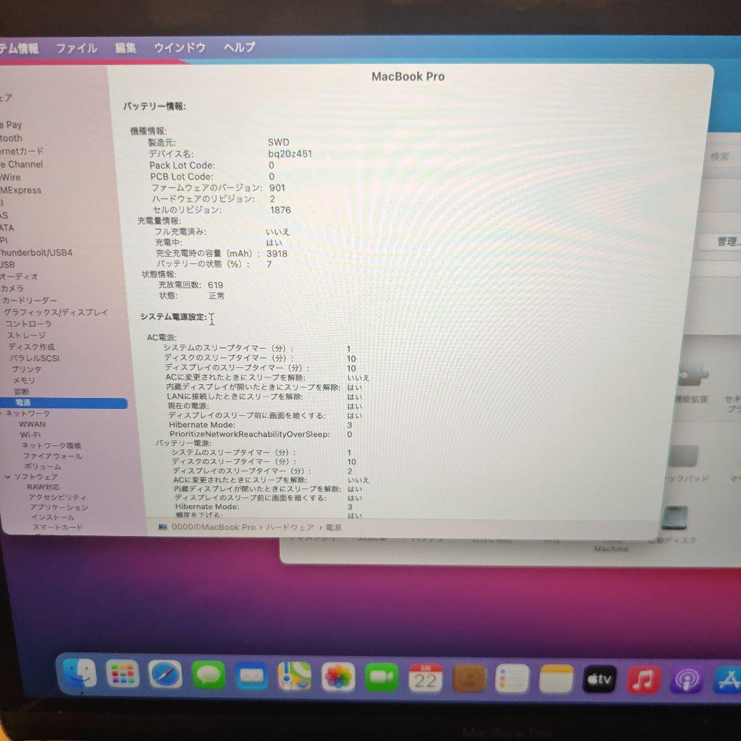741x741 pixels.
Task: Open the ファイル menu
Action: point(77,48)
